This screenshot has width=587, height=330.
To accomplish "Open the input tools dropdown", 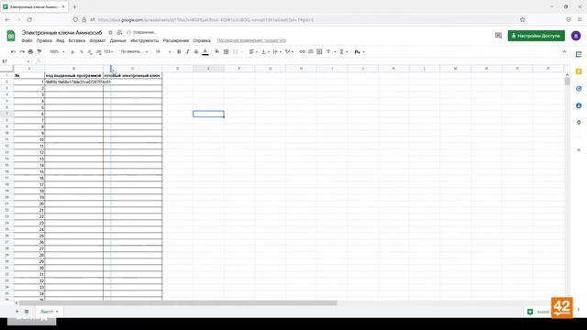I will point(360,51).
